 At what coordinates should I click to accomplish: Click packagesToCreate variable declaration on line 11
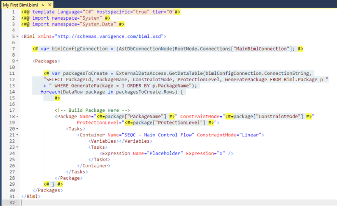point(85,73)
